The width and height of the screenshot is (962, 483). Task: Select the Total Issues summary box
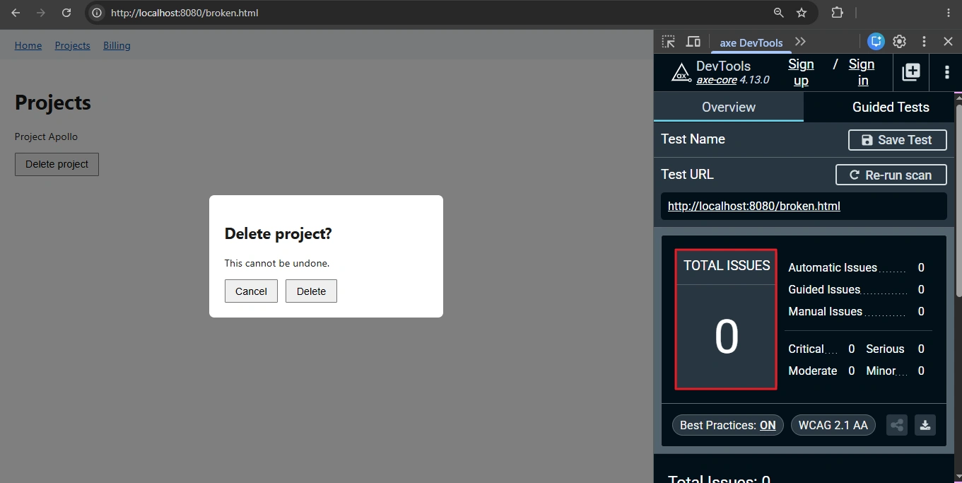pos(726,319)
